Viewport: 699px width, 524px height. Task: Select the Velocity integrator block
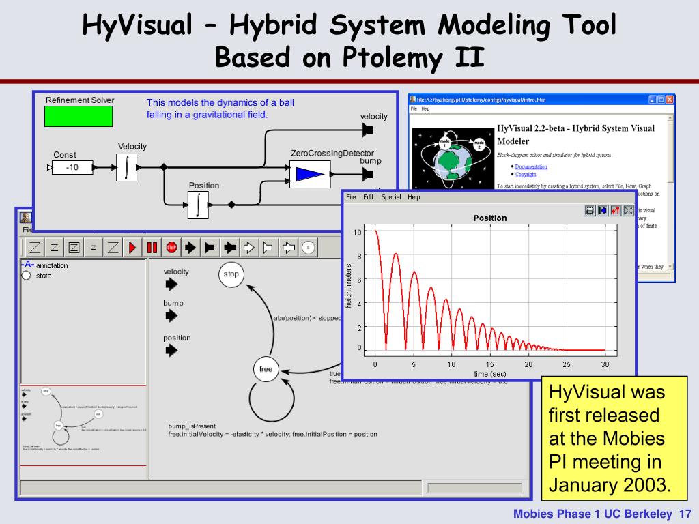coord(126,168)
